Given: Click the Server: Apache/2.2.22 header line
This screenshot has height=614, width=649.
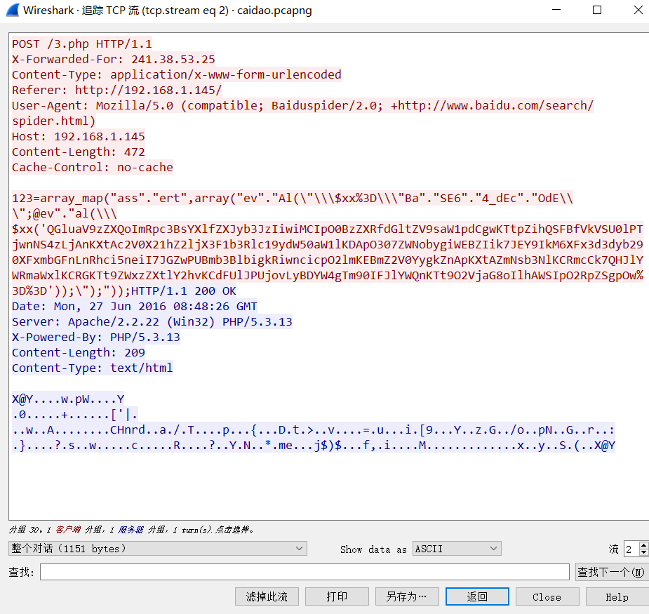Looking at the screenshot, I should coord(152,321).
